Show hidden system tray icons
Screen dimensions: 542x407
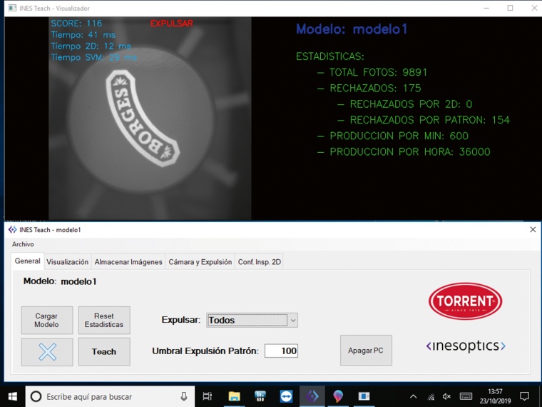coord(413,396)
